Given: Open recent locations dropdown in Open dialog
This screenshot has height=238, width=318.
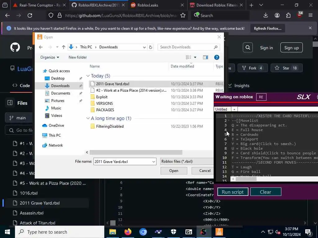Looking at the screenshot, I should coord(57,47).
